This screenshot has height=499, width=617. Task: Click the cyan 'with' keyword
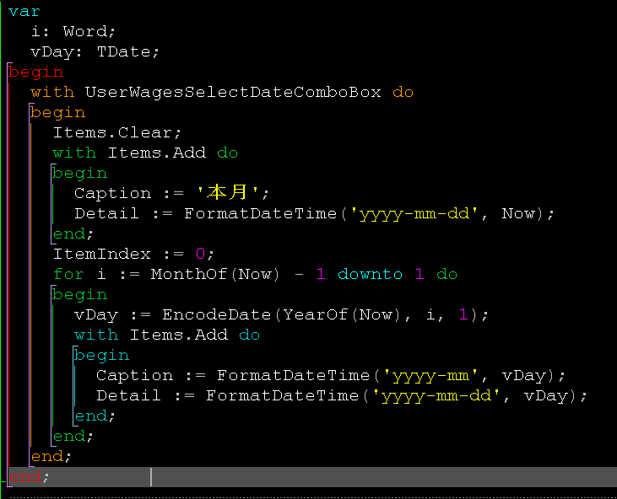click(96, 335)
